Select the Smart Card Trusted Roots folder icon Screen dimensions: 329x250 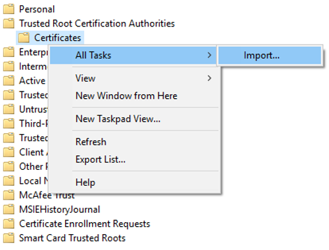9,238
